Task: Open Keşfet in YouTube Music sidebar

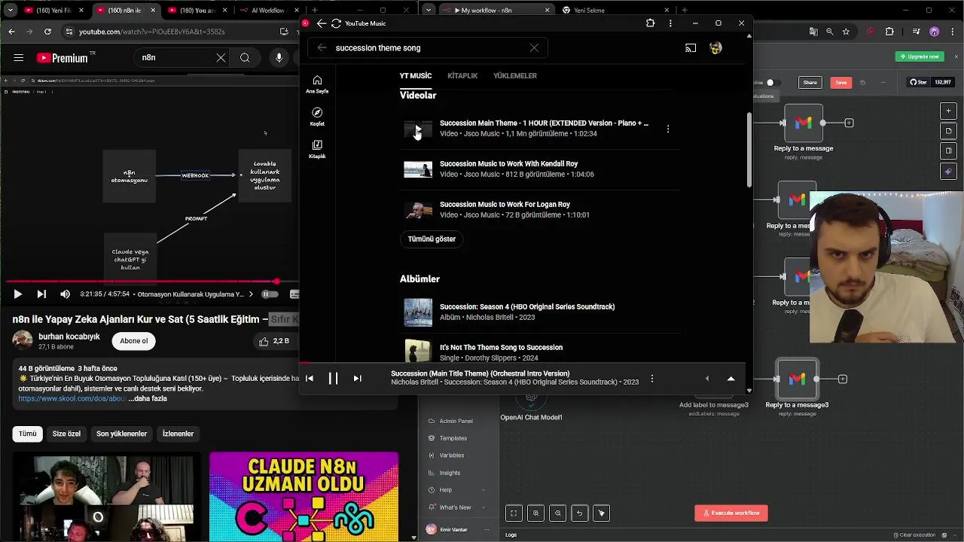Action: [x=317, y=117]
